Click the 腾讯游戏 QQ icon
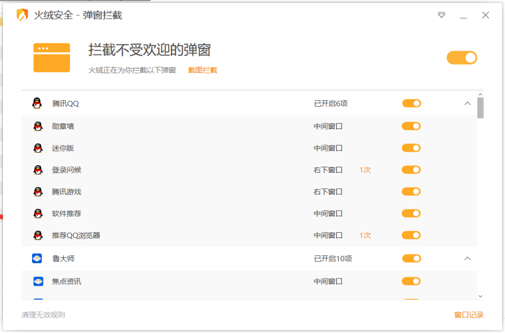505x333 pixels. click(x=38, y=192)
